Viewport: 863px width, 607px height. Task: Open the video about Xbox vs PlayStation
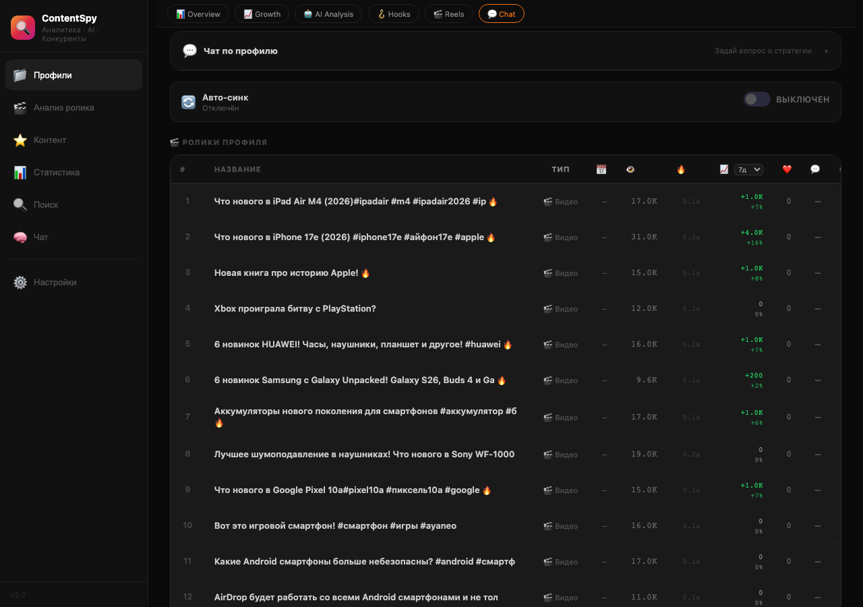point(295,308)
